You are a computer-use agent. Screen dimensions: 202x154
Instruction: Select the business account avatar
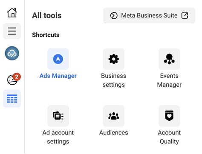pos(12,53)
